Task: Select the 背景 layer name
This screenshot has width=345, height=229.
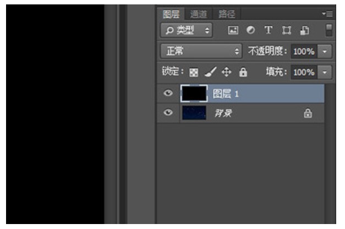Action: pos(223,113)
